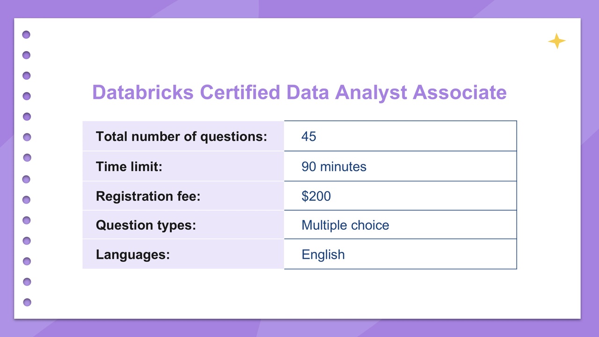Select the "English" language value
599x337 pixels.
(323, 255)
